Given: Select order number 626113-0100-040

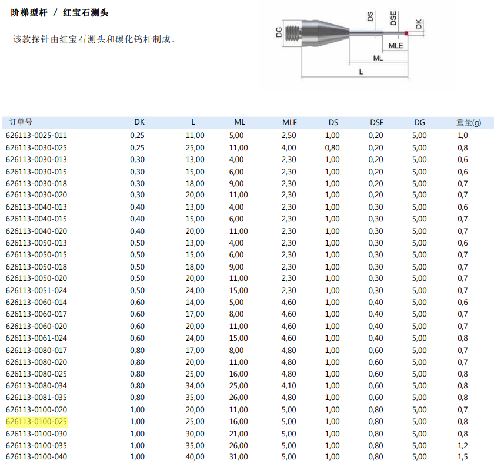Looking at the screenshot, I should tap(36, 457).
